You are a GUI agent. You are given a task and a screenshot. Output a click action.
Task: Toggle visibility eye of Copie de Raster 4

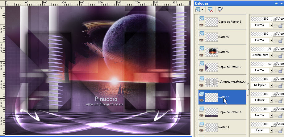(x=201, y=115)
